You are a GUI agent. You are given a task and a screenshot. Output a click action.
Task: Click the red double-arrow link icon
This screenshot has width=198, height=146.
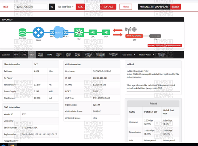point(118,32)
